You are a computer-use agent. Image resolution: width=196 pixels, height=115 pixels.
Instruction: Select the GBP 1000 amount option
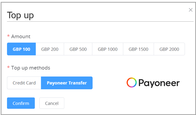click(x=108, y=49)
